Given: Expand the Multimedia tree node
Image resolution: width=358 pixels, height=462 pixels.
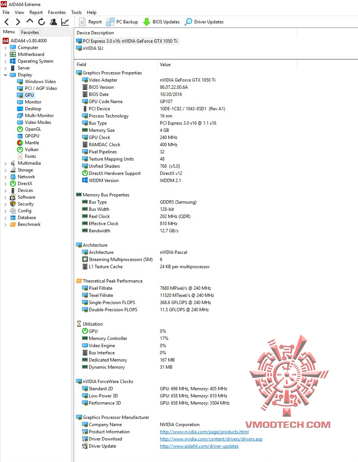Looking at the screenshot, I should 5,163.
